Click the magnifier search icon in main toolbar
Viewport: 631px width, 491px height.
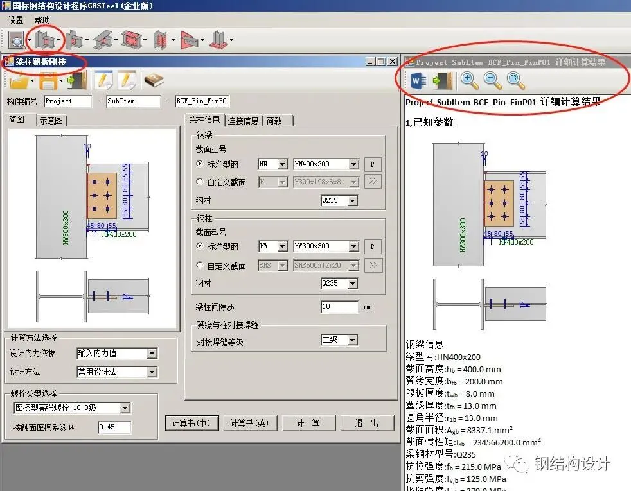pos(17,40)
